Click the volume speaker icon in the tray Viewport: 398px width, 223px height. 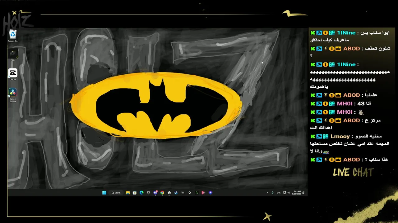coord(288,193)
